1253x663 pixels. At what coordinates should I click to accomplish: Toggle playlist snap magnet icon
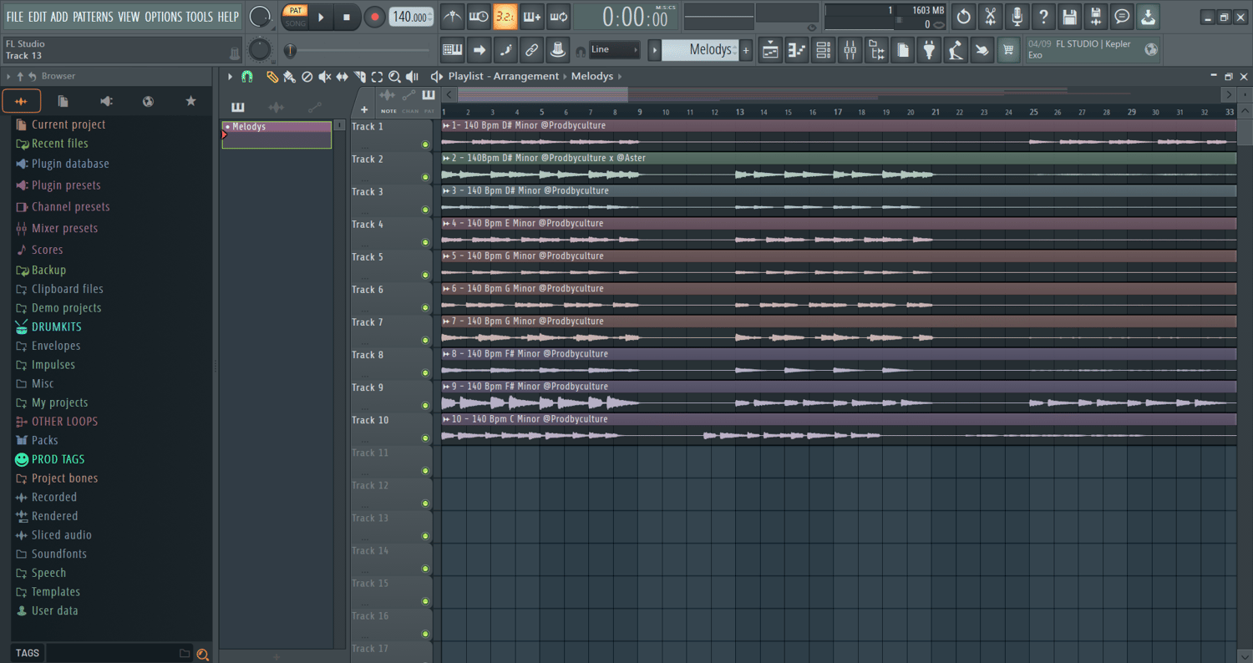(x=247, y=76)
